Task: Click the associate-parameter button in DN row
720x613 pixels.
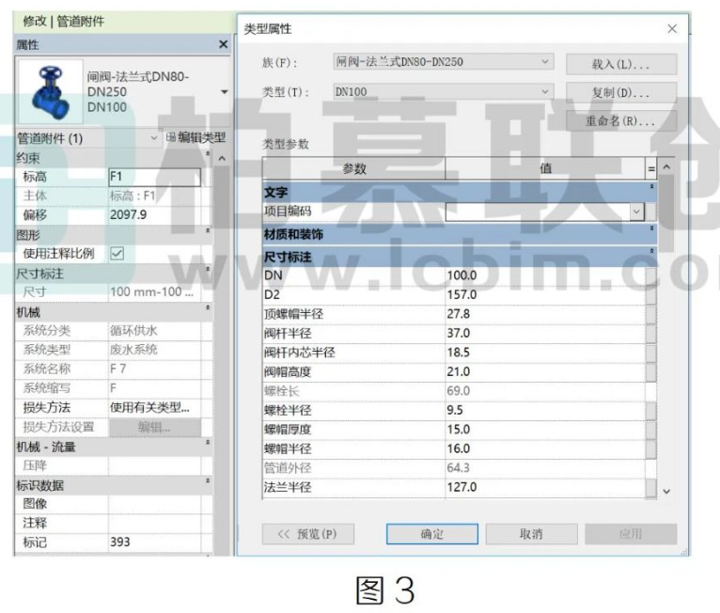Action: point(650,275)
